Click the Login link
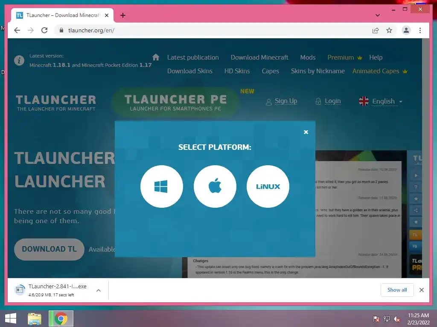The image size is (437, 327). click(328, 101)
